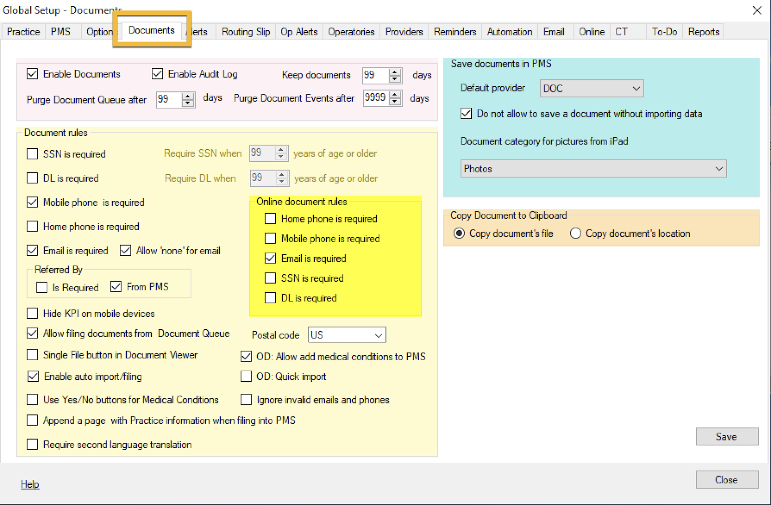Click the Save button
The width and height of the screenshot is (771, 505).
[x=727, y=437]
